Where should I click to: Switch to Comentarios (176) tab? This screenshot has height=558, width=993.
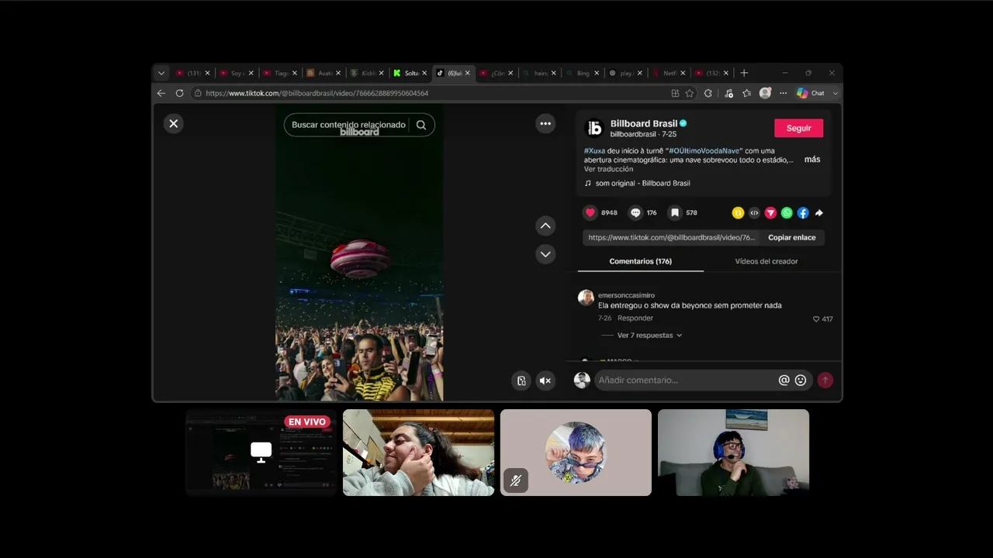(641, 261)
